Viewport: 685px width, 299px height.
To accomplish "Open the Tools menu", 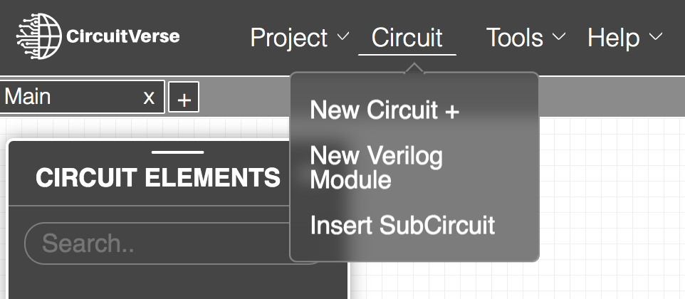I will 515,38.
